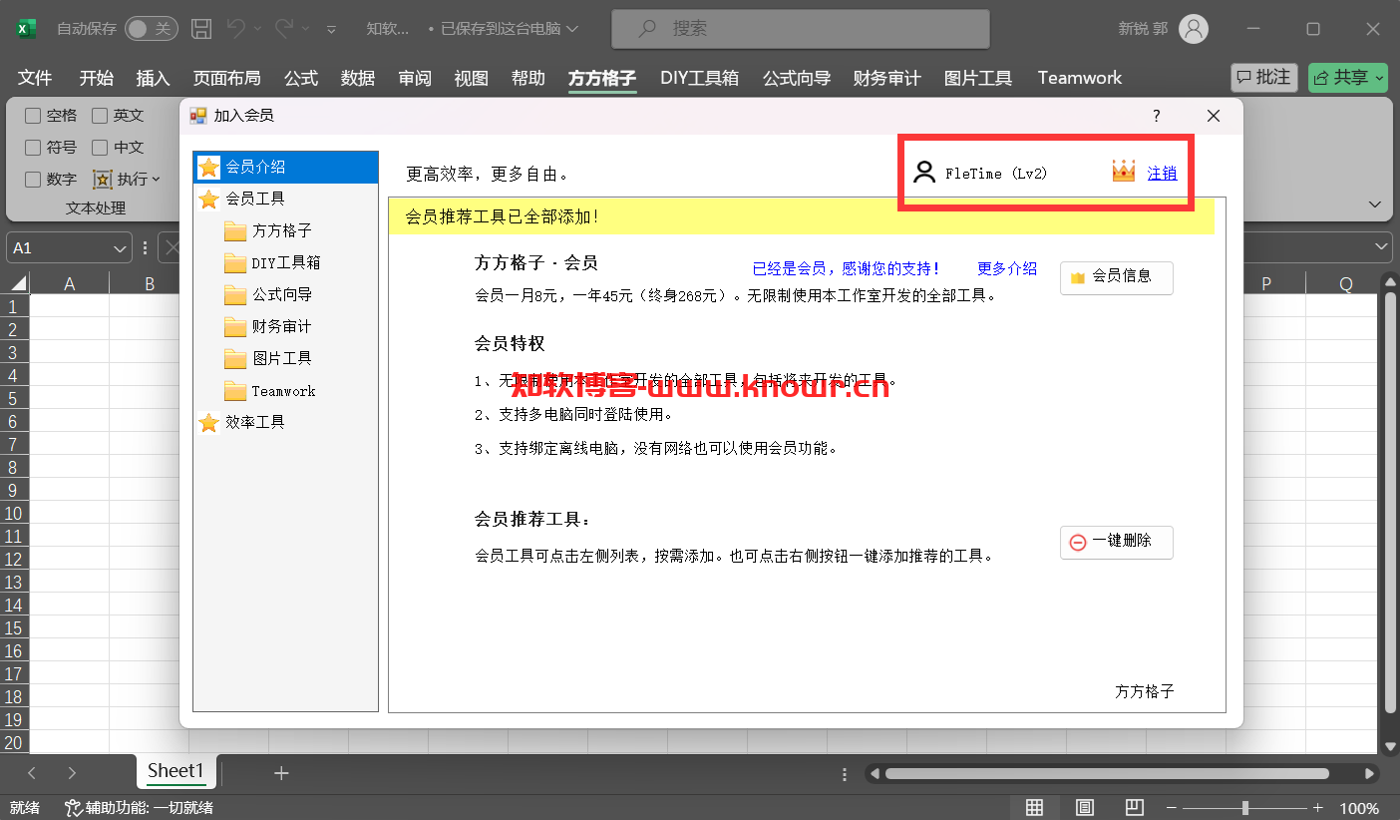Switch to Normal view icon in status bar
Image resolution: width=1400 pixels, height=820 pixels.
pos(1034,807)
